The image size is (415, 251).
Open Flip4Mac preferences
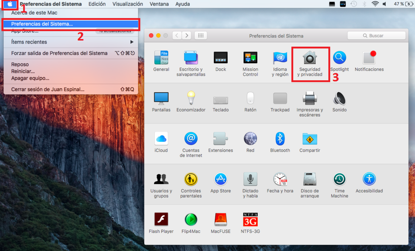point(191,223)
